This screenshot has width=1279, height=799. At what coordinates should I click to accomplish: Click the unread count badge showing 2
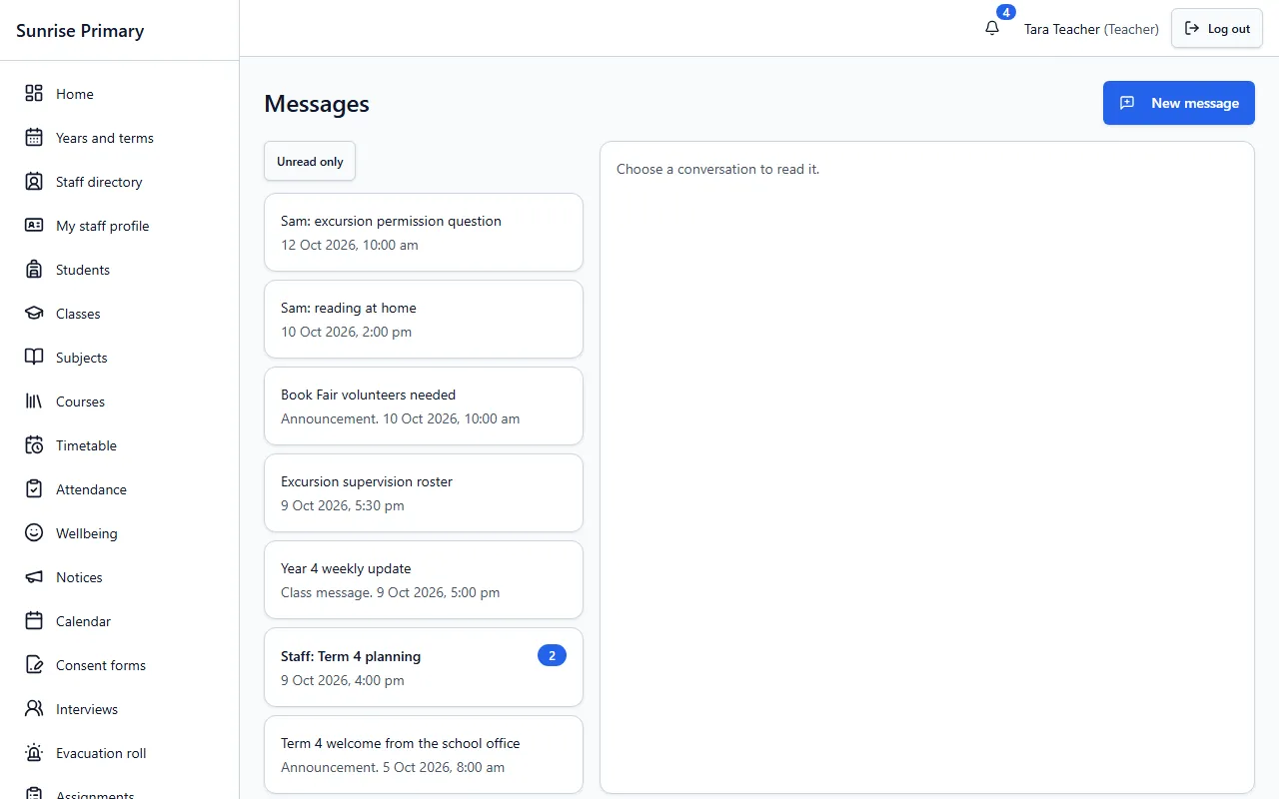tap(552, 655)
